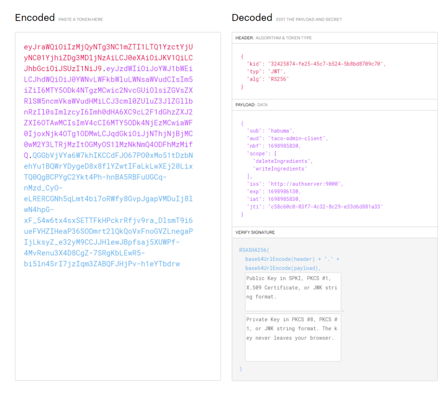
Task: Click the "exp" timestamp value in the payload
Action: 284,191
